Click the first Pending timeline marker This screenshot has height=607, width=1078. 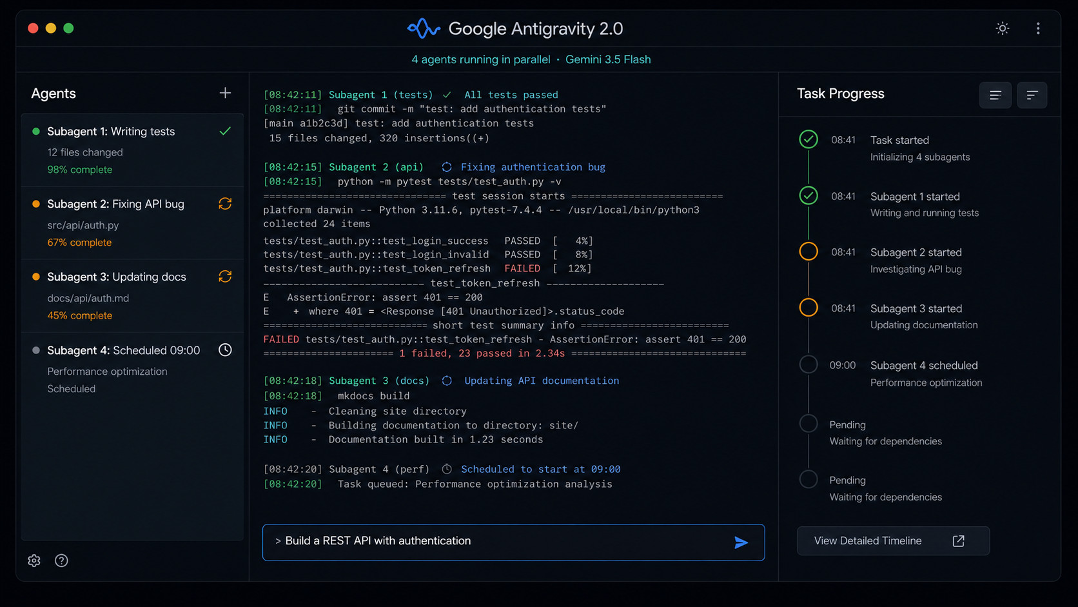tap(808, 424)
